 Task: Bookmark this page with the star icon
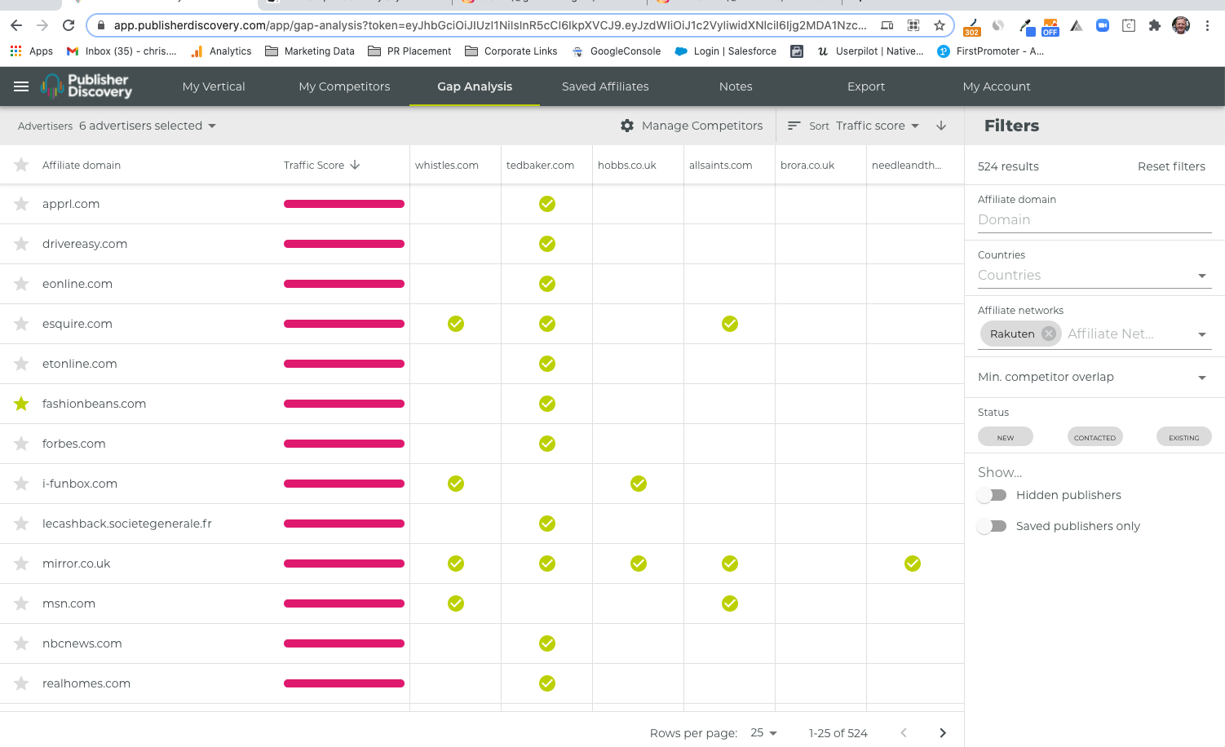(x=940, y=25)
